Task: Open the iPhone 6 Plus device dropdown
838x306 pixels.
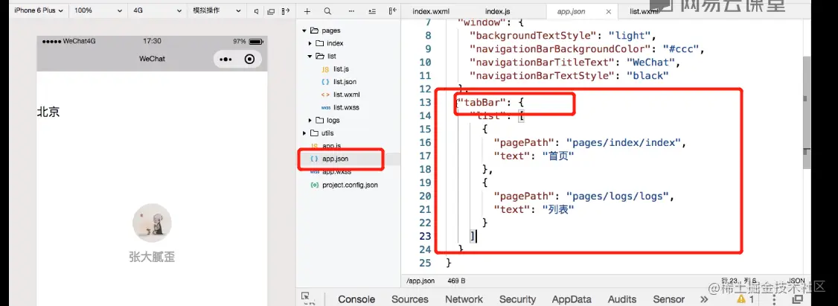Action: (x=39, y=10)
